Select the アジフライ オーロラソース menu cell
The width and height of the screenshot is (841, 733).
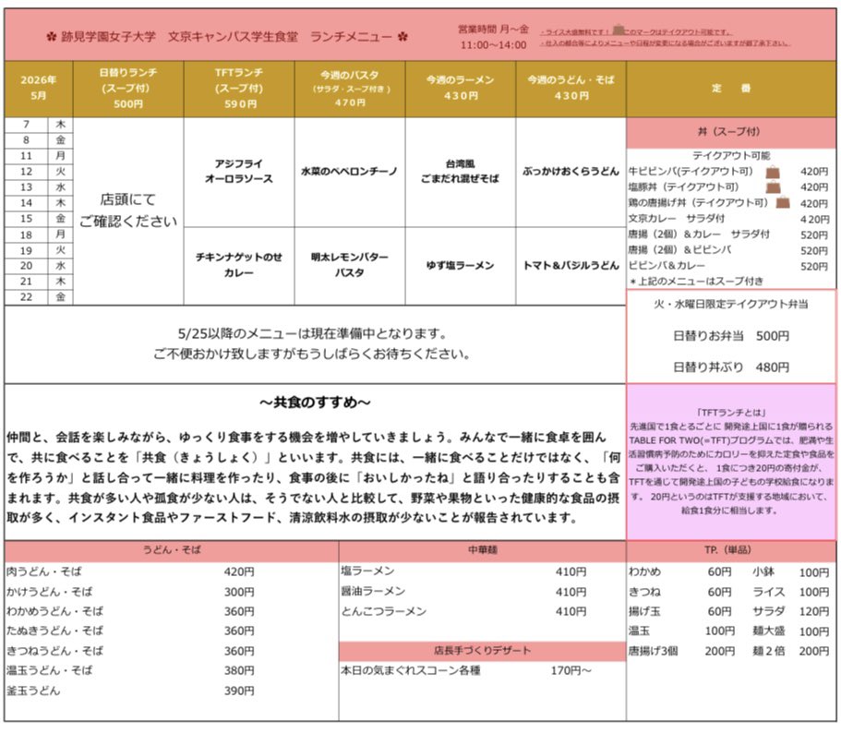coord(239,172)
